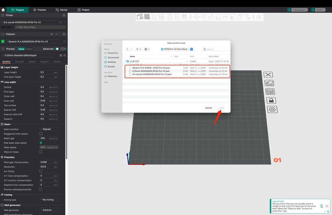Open the Strength settings tab

pos(19,62)
